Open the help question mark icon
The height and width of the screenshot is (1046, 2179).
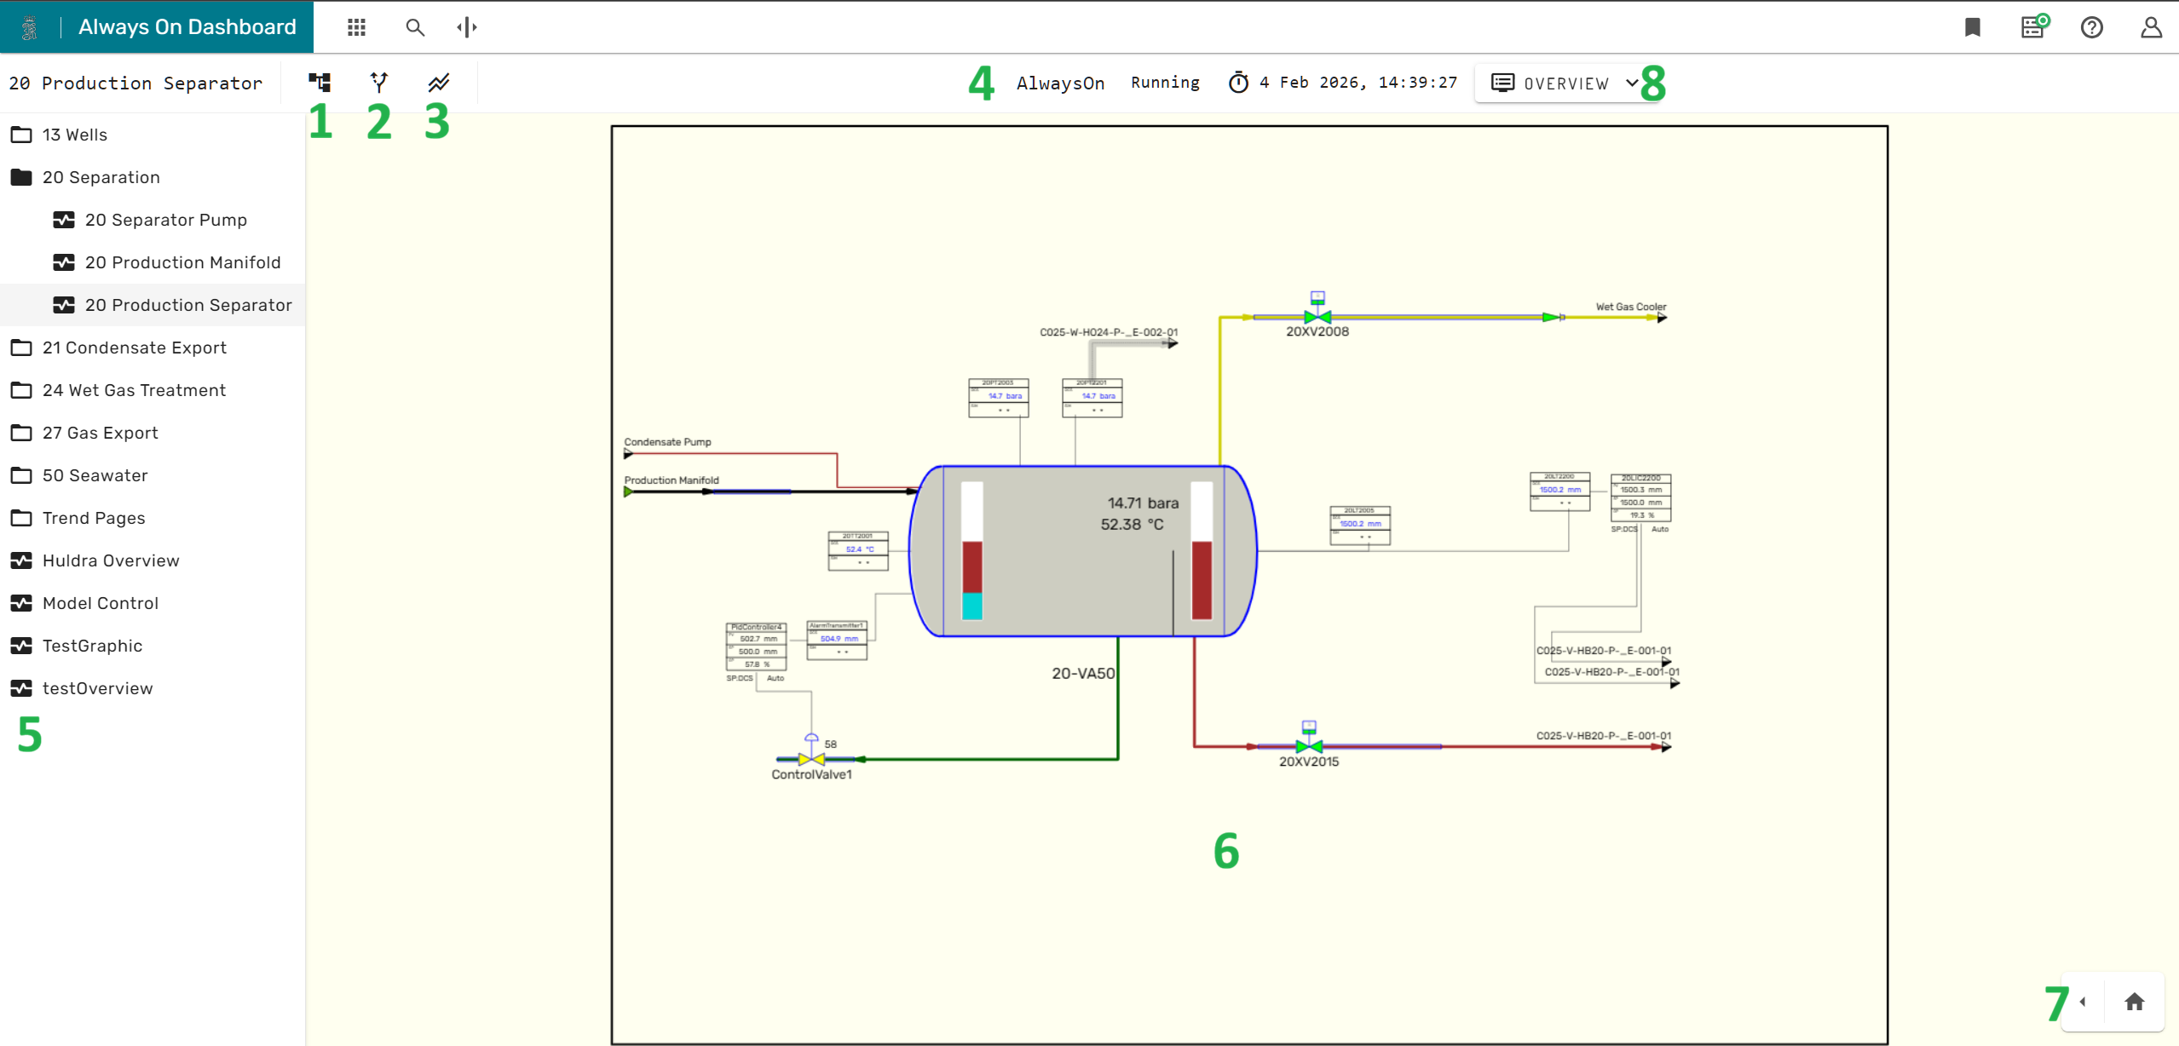2091,27
